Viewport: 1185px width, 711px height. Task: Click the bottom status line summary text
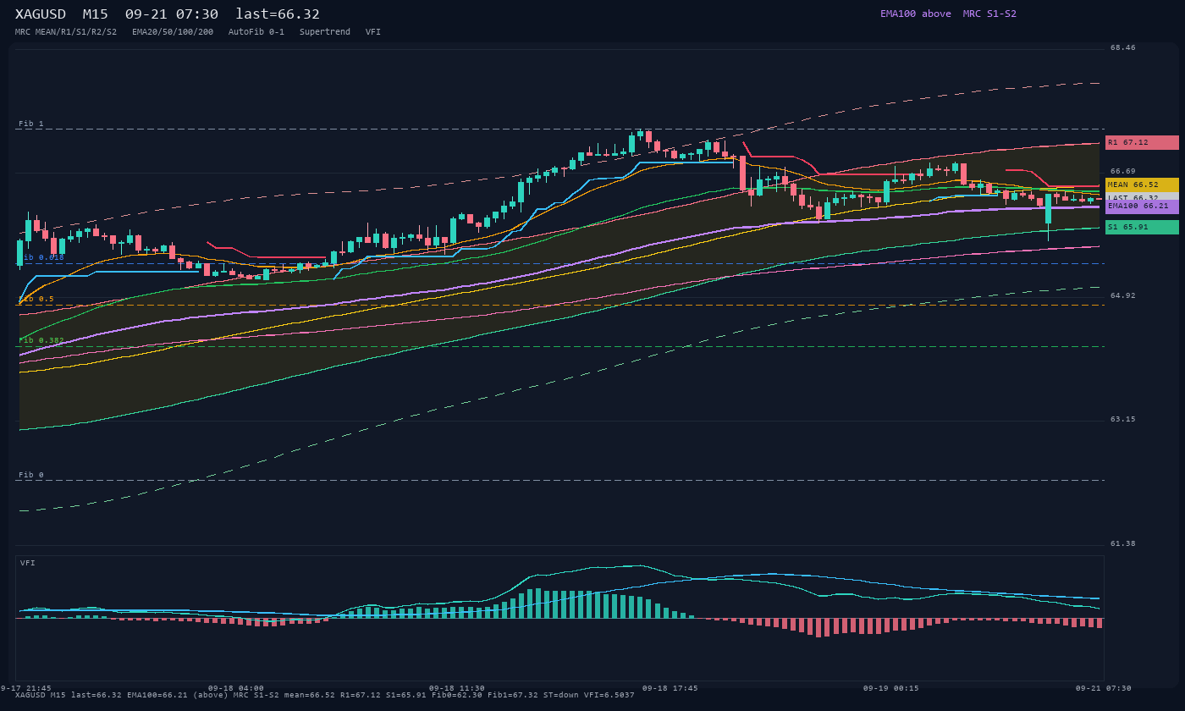[x=325, y=695]
